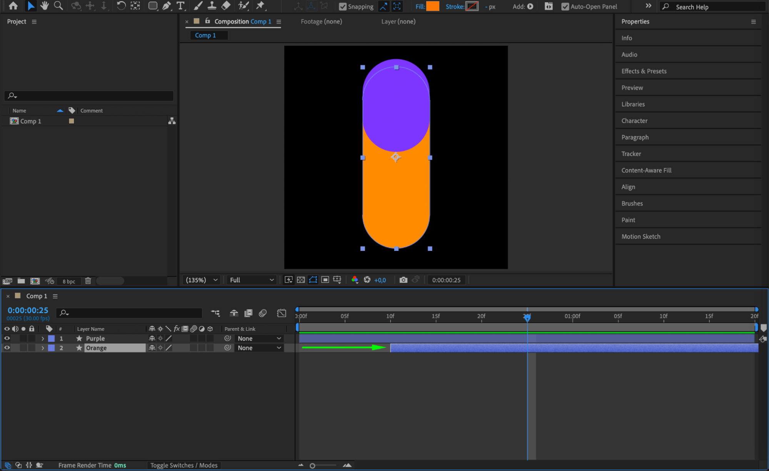Take a snapshot with camera icon
The height and width of the screenshot is (471, 769).
pos(403,280)
